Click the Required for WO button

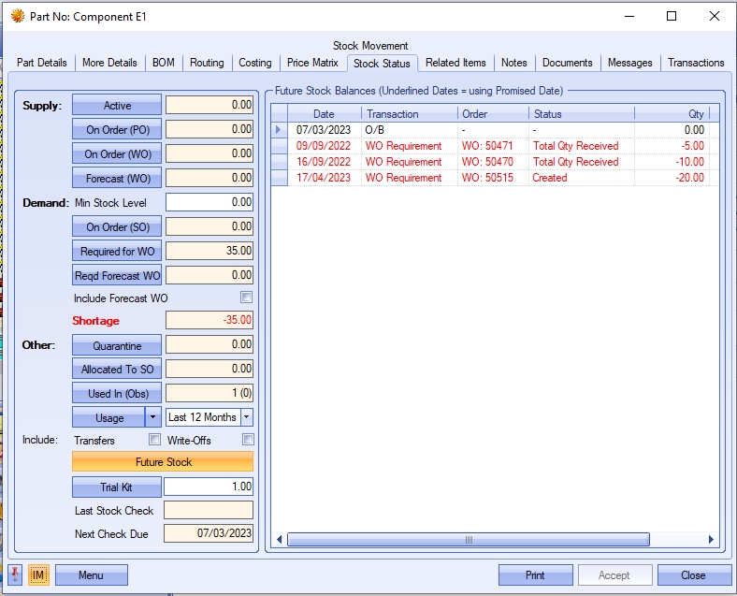tap(117, 251)
